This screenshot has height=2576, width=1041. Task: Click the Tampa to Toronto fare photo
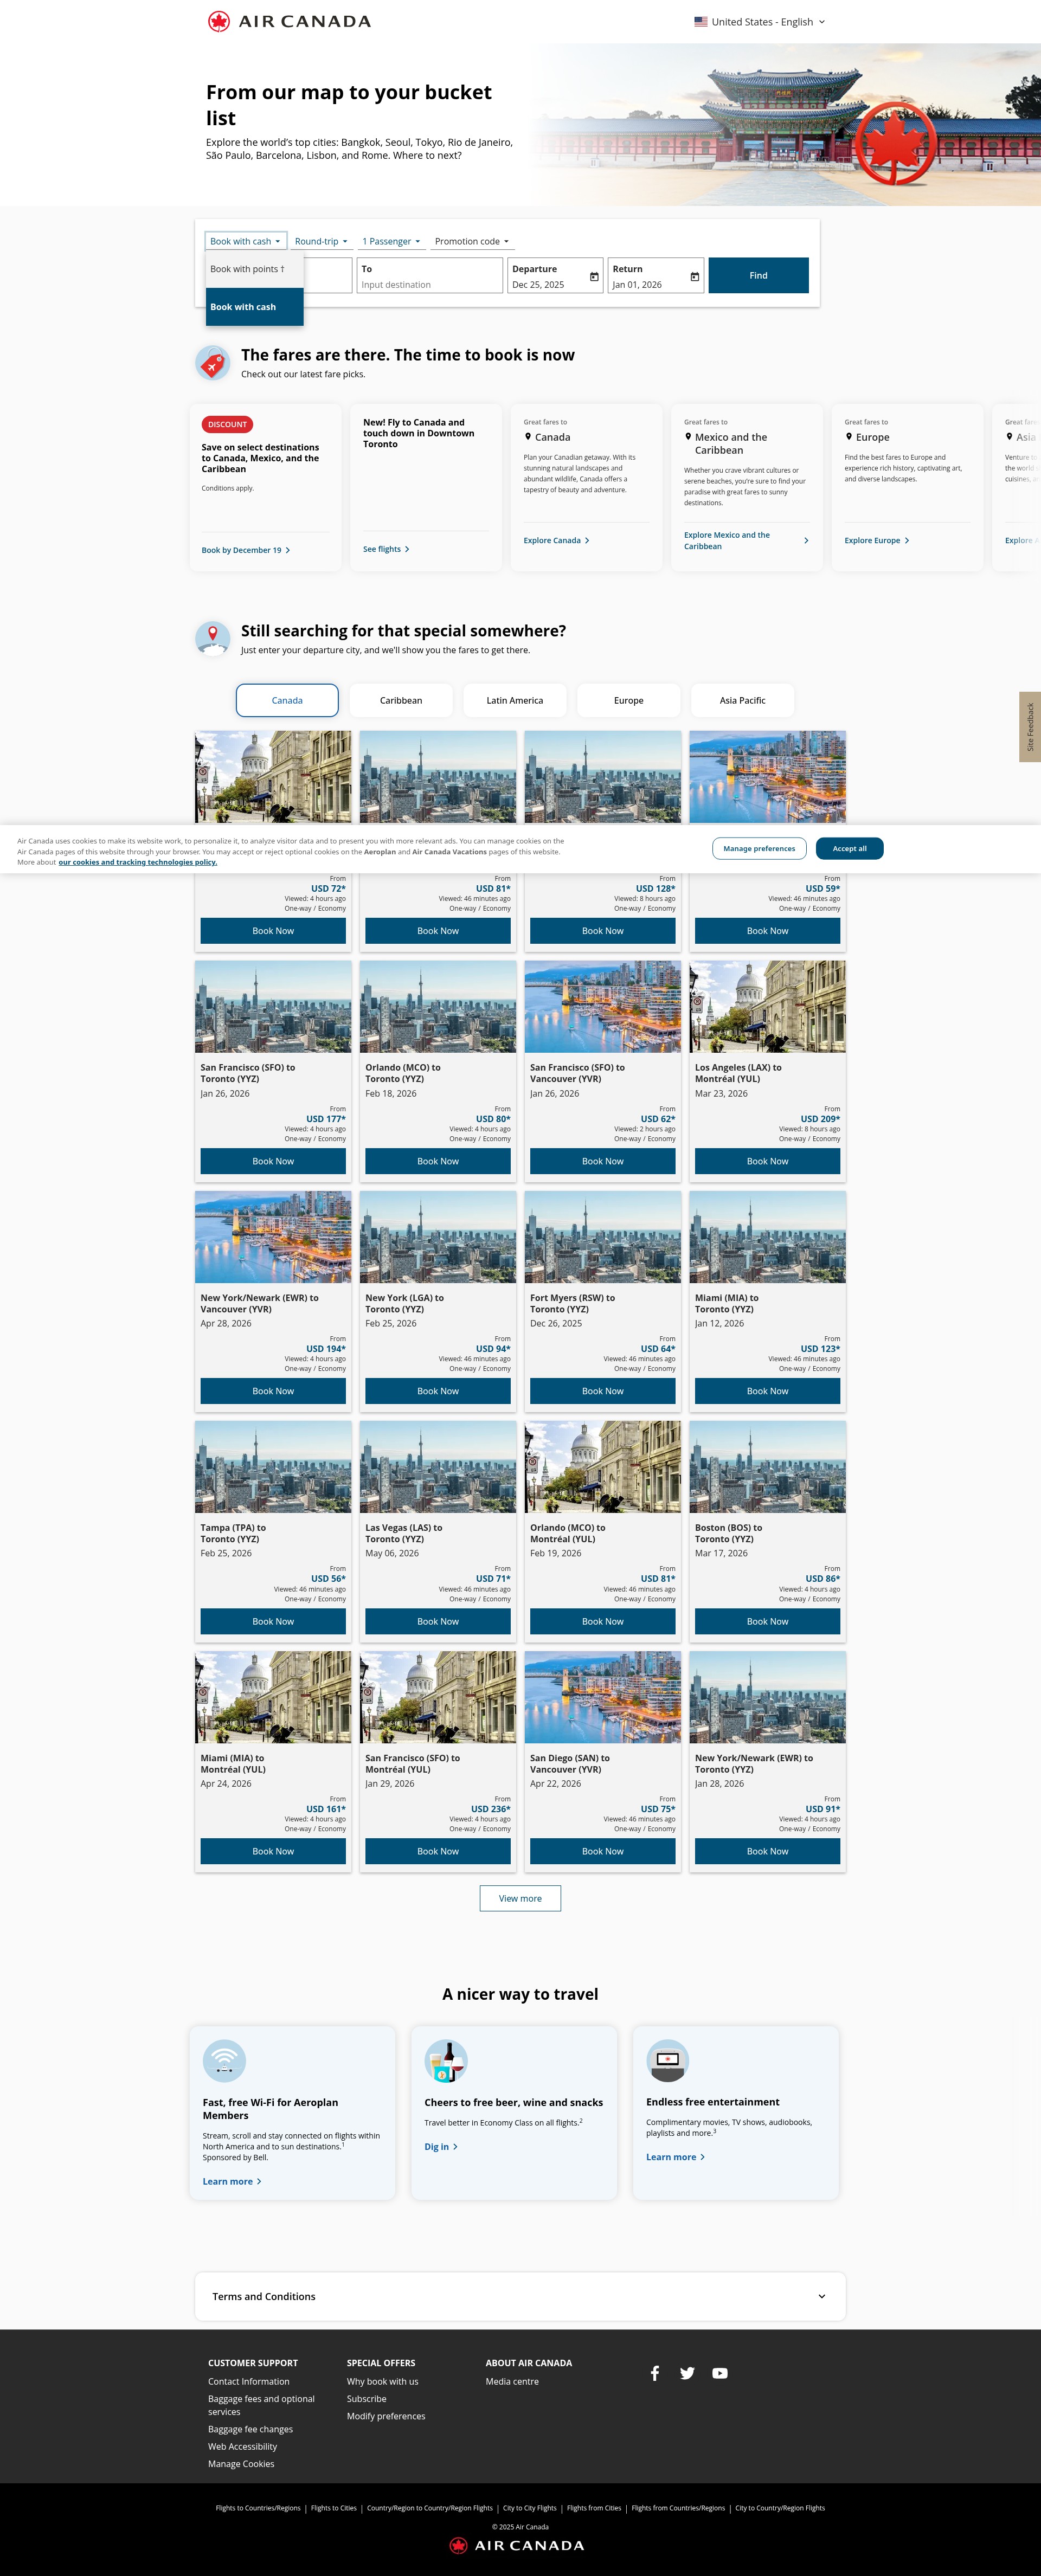coord(273,1467)
